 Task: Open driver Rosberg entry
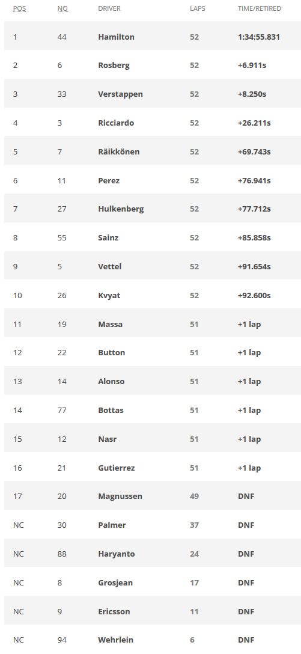point(114,65)
